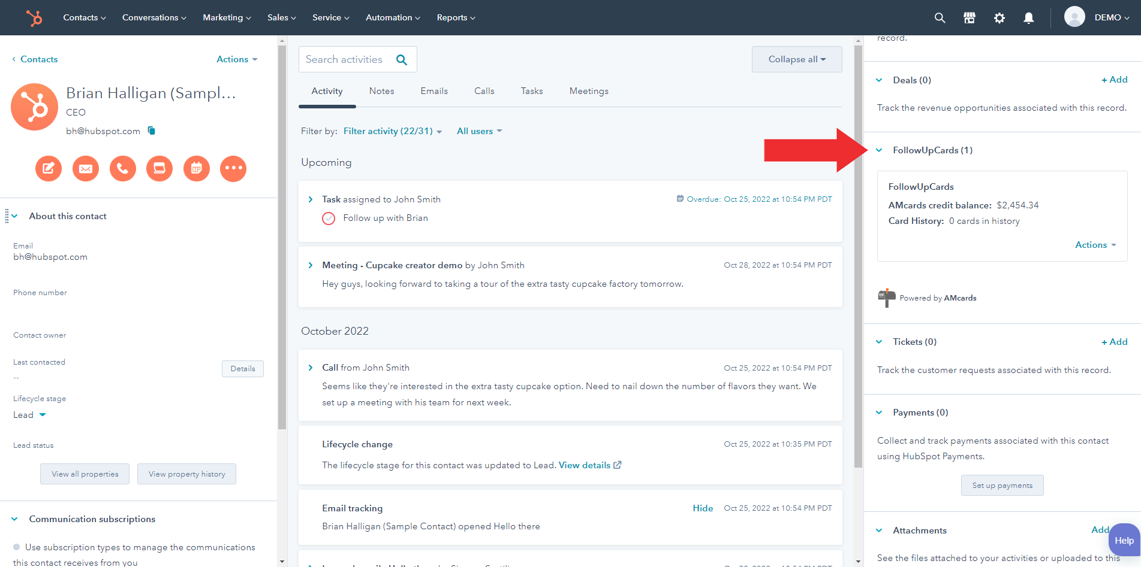Open the Sales menu
The width and height of the screenshot is (1141, 567).
click(282, 17)
